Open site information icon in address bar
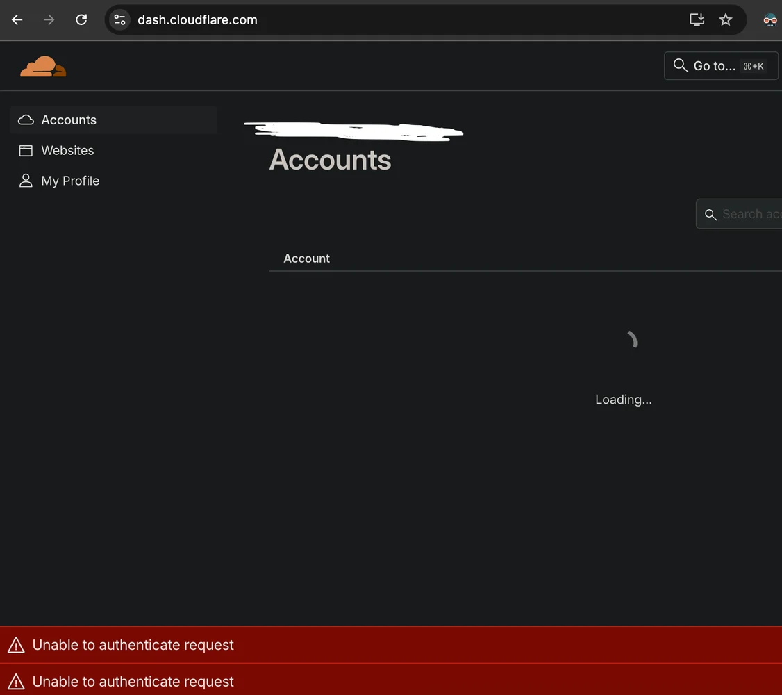The height and width of the screenshot is (695, 782). coord(119,20)
